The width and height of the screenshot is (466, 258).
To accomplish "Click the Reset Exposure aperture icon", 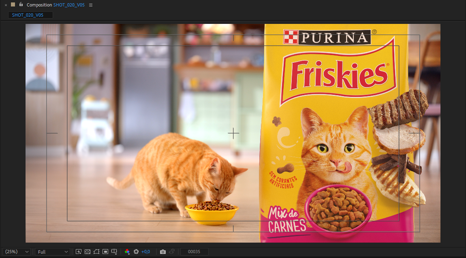I will click(136, 252).
